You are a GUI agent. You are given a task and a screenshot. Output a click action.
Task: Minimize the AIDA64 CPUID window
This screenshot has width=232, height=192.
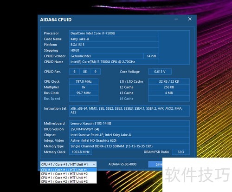tap(176, 19)
